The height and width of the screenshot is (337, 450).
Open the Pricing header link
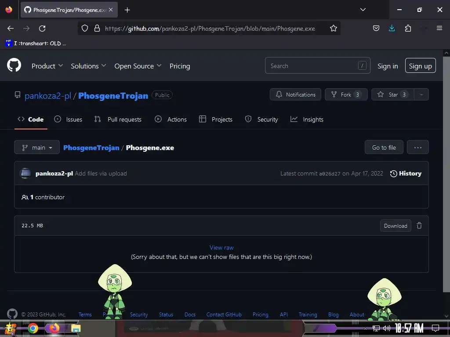tap(180, 66)
